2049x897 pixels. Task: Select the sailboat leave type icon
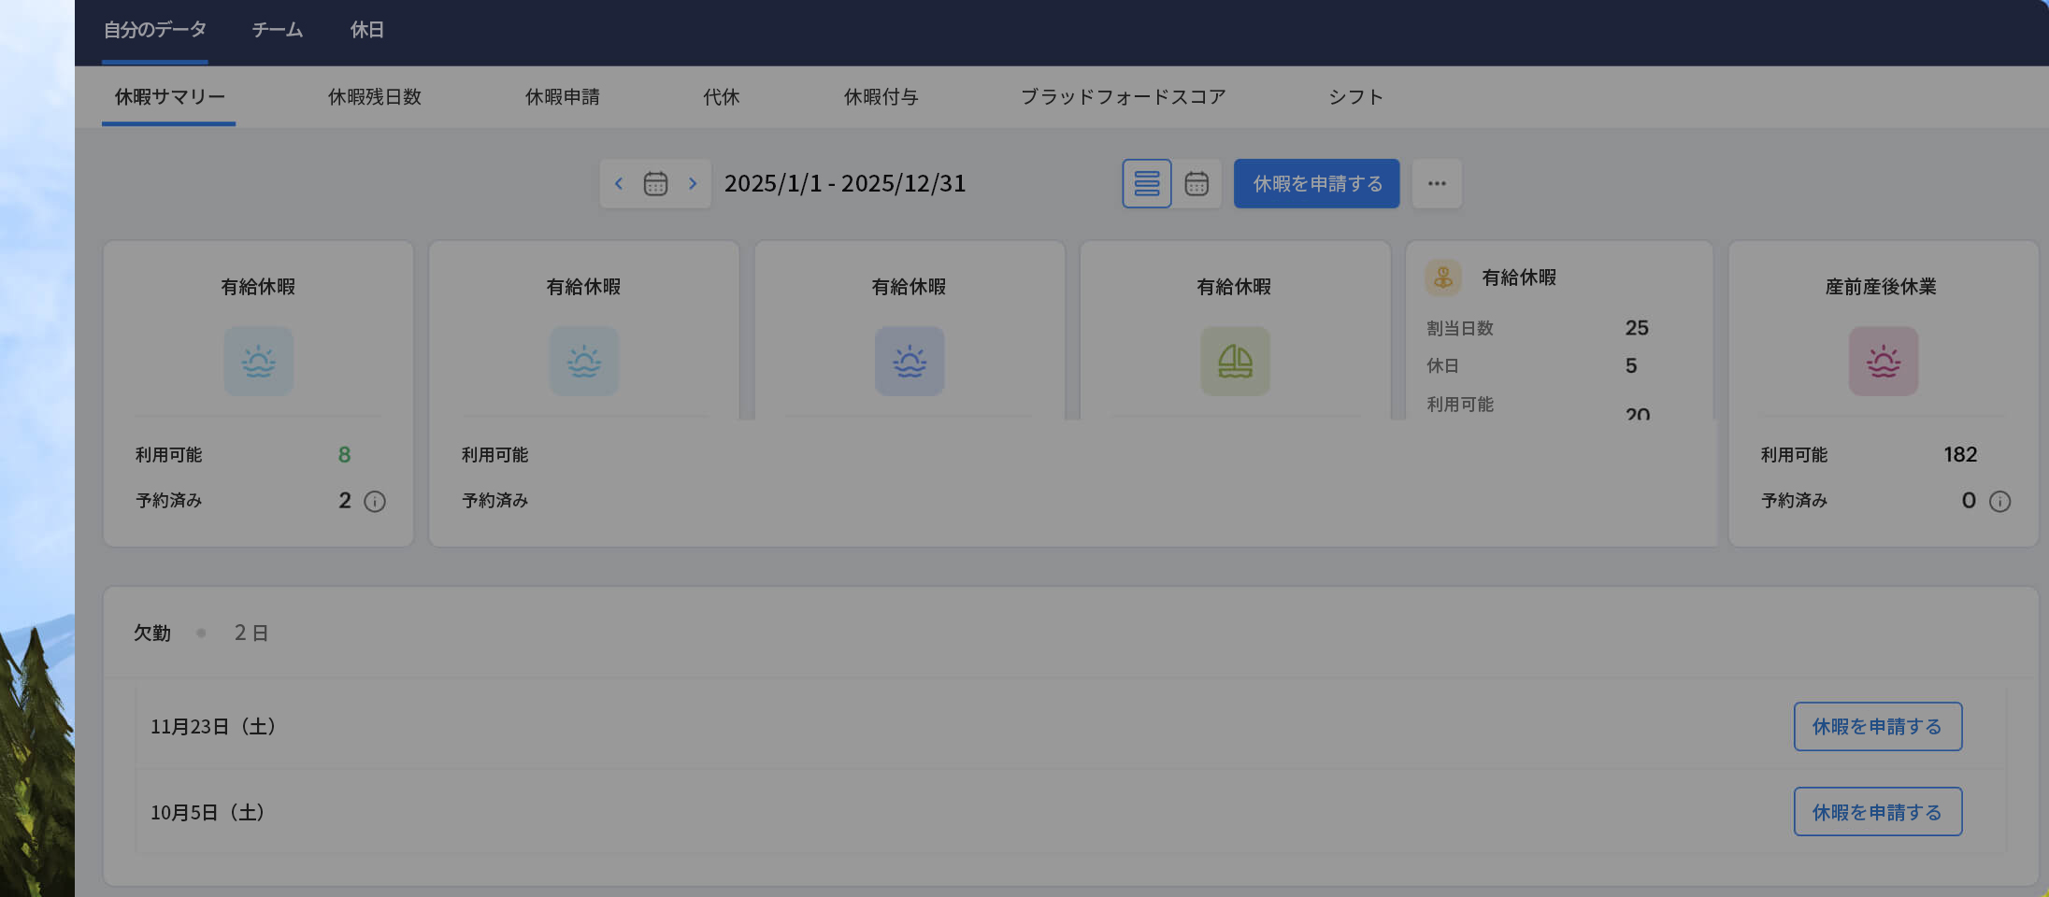click(x=1235, y=361)
